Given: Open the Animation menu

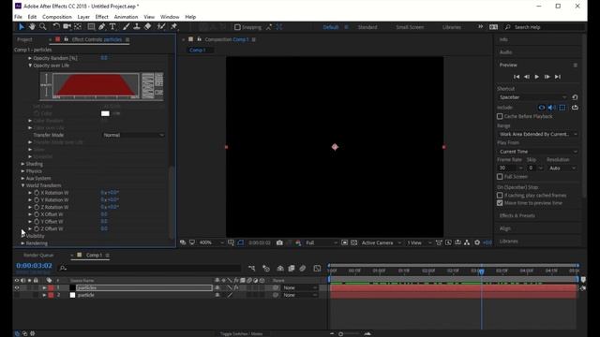Looking at the screenshot, I should 126,17.
